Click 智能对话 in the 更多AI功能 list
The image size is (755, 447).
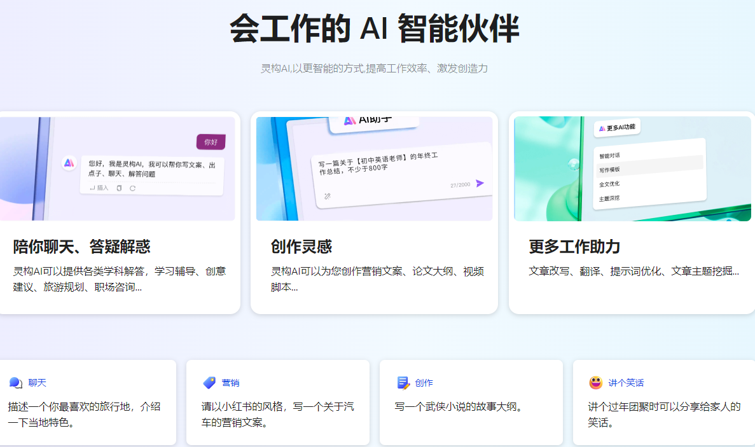[609, 155]
